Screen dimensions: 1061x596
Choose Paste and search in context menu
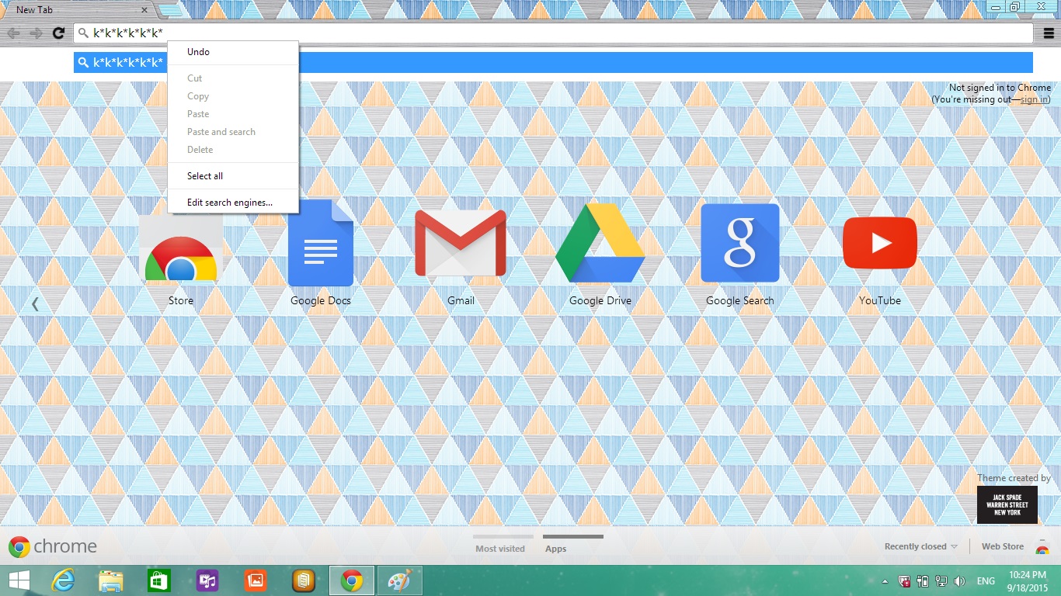233,132
